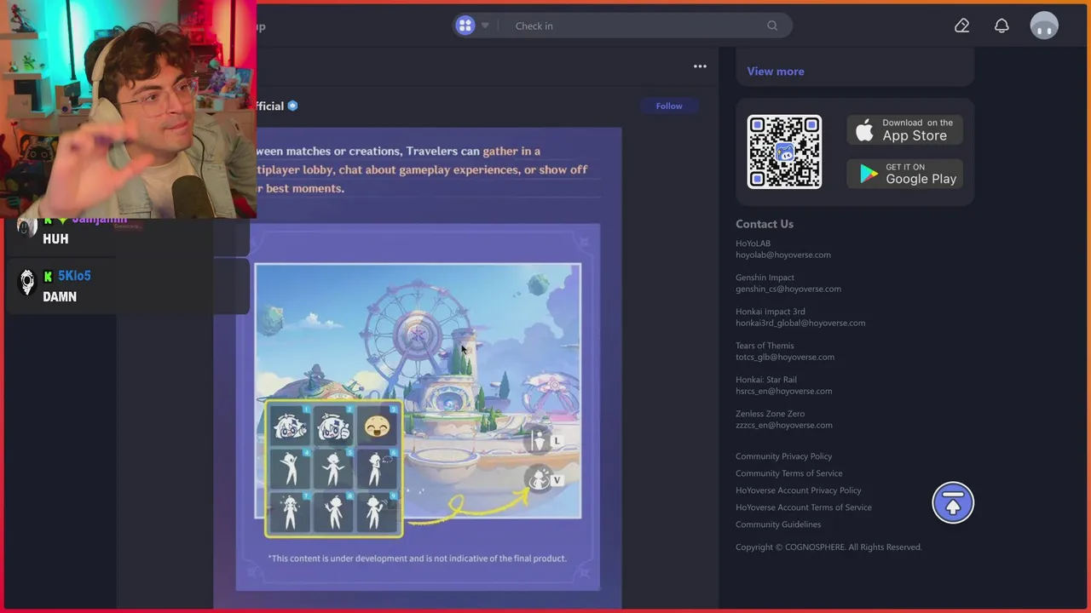1091x613 pixels.
Task: Click the "Zenless Zone Zero" contact label
Action: tap(771, 414)
